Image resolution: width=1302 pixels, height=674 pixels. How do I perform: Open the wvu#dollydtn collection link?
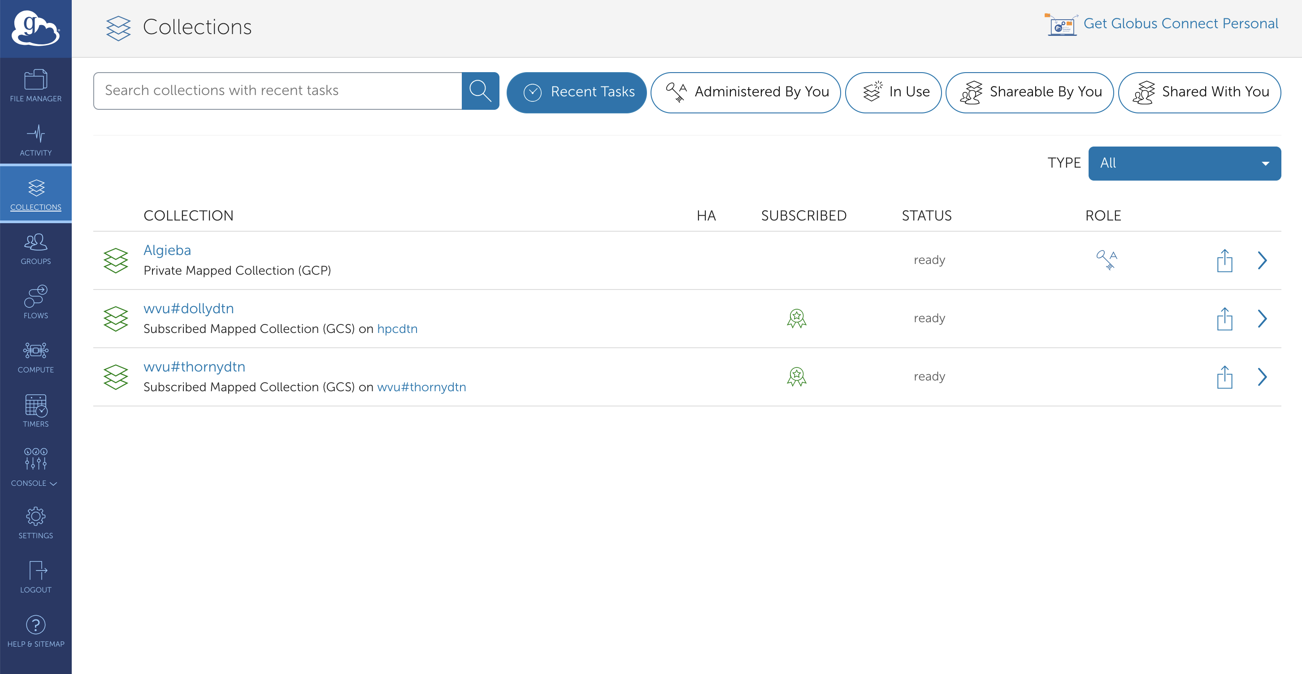(188, 309)
